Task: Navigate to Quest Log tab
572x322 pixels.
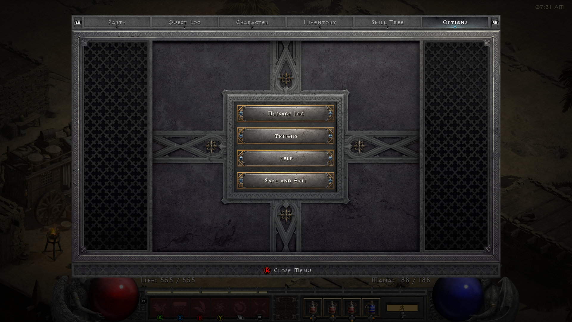Action: click(184, 22)
